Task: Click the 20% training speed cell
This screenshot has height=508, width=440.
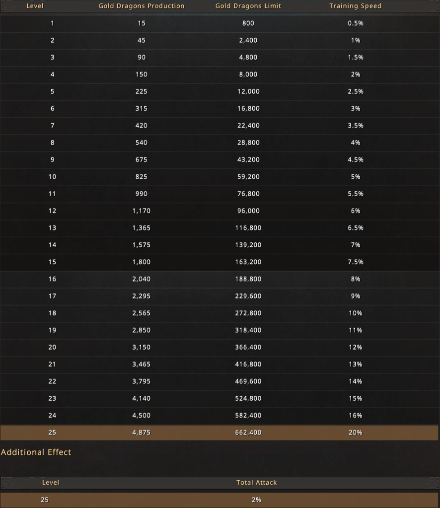Action: click(355, 433)
